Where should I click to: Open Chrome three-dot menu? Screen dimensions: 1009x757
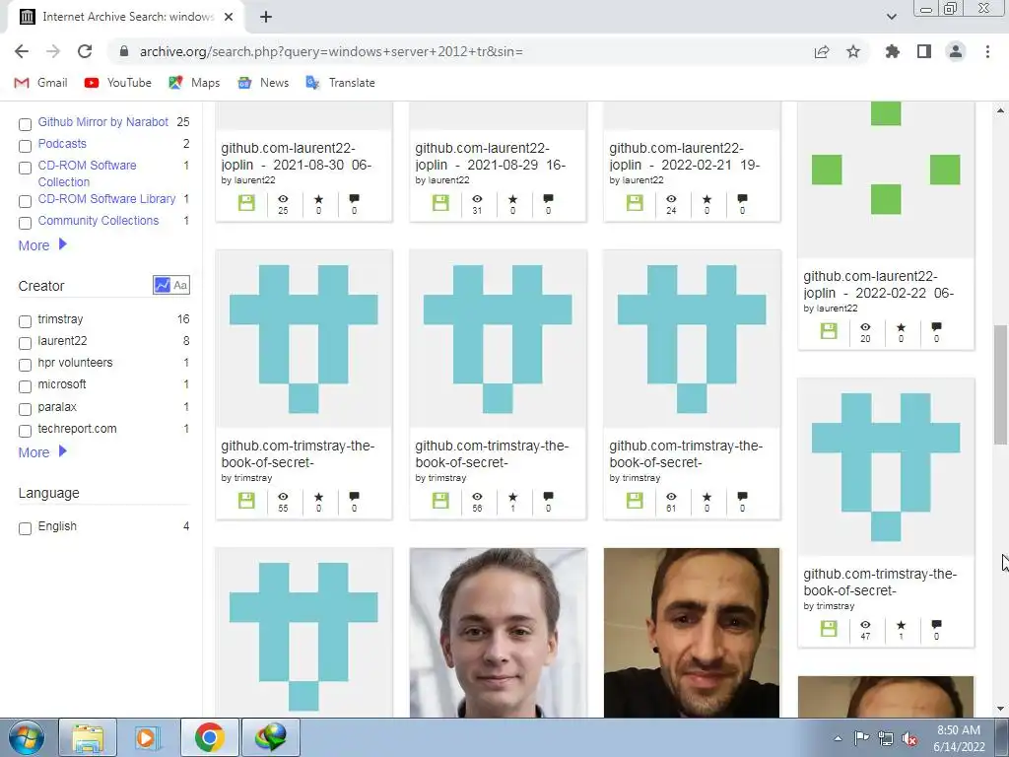pos(987,51)
